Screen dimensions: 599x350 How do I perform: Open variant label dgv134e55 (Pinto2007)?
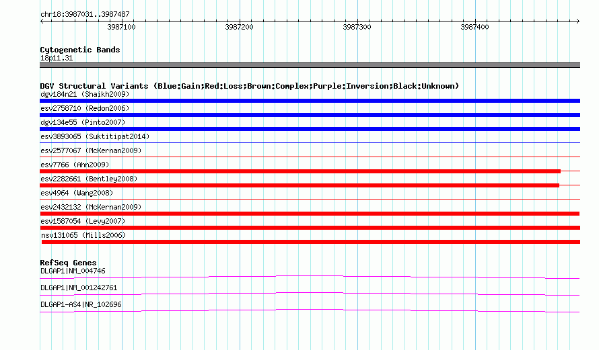coord(83,122)
